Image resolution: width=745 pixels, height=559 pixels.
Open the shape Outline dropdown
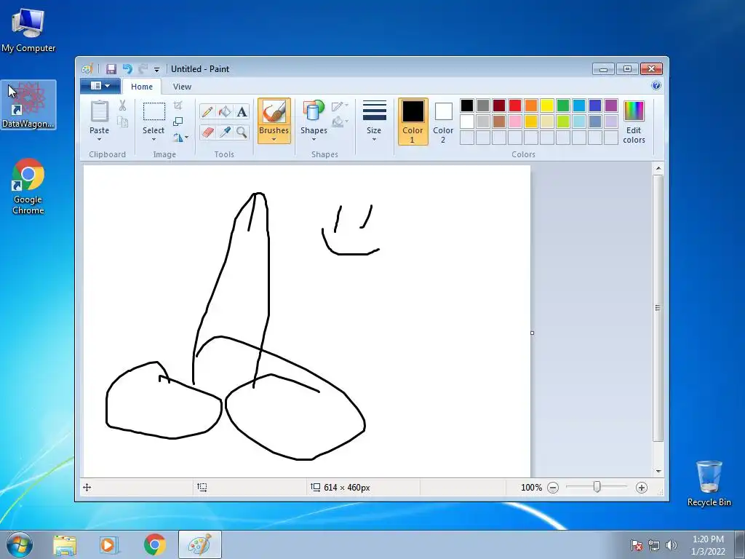pos(340,106)
